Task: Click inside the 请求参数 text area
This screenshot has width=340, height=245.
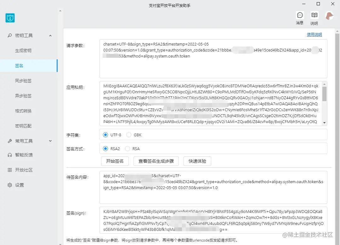Action: click(213, 59)
